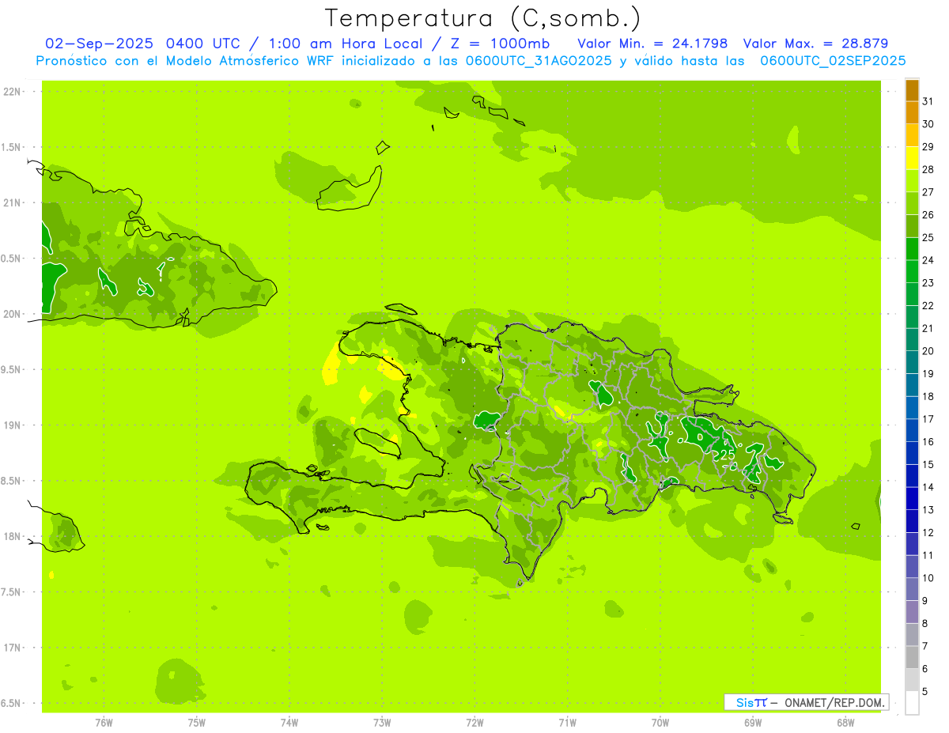Click the 'SisTT - ONAMET/REP.DOM.' credit box
Screen dimensions: 949x733
[x=806, y=702]
